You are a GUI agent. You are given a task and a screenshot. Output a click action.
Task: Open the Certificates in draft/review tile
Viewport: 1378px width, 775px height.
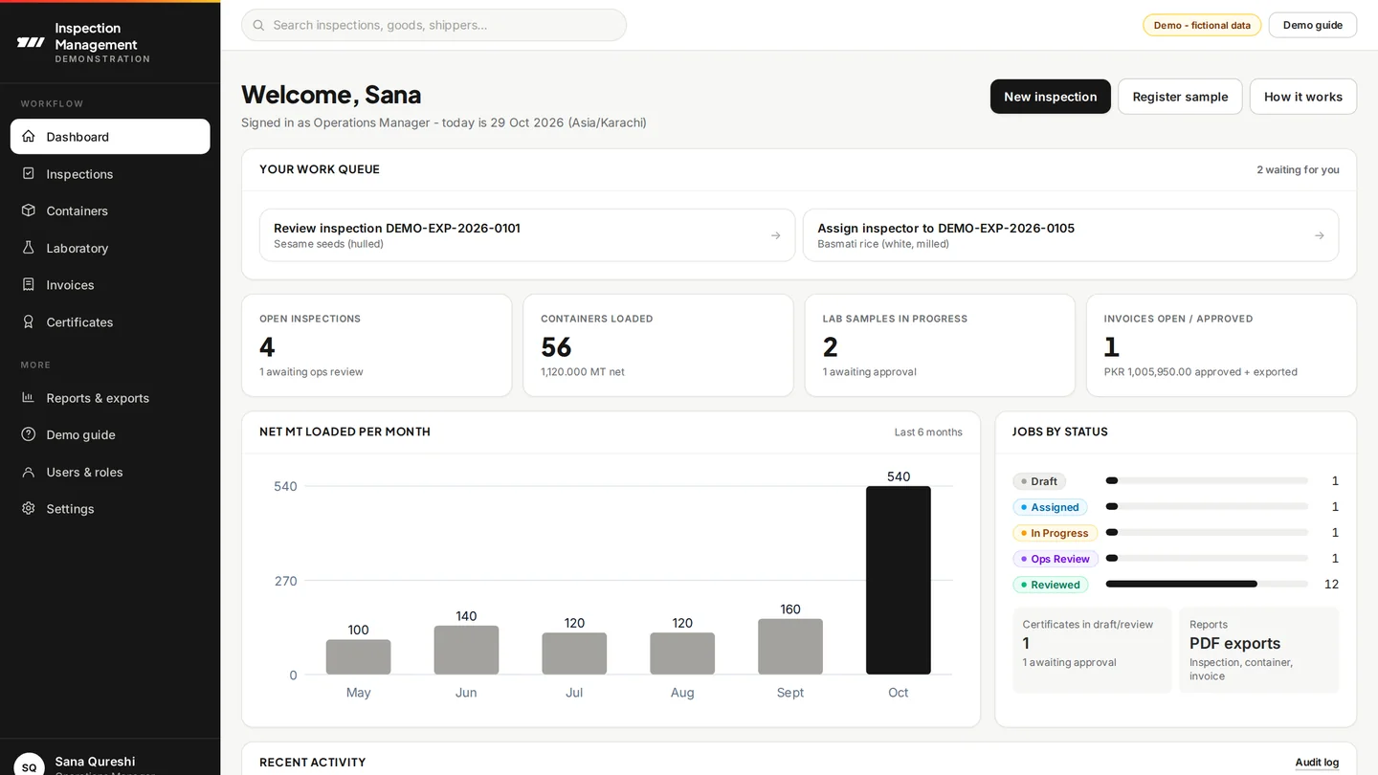tap(1092, 650)
